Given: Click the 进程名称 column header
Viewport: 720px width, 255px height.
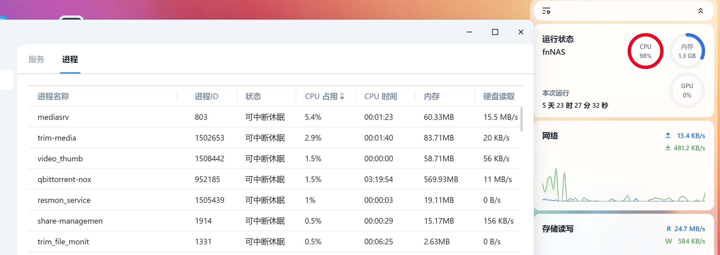Looking at the screenshot, I should tap(53, 96).
